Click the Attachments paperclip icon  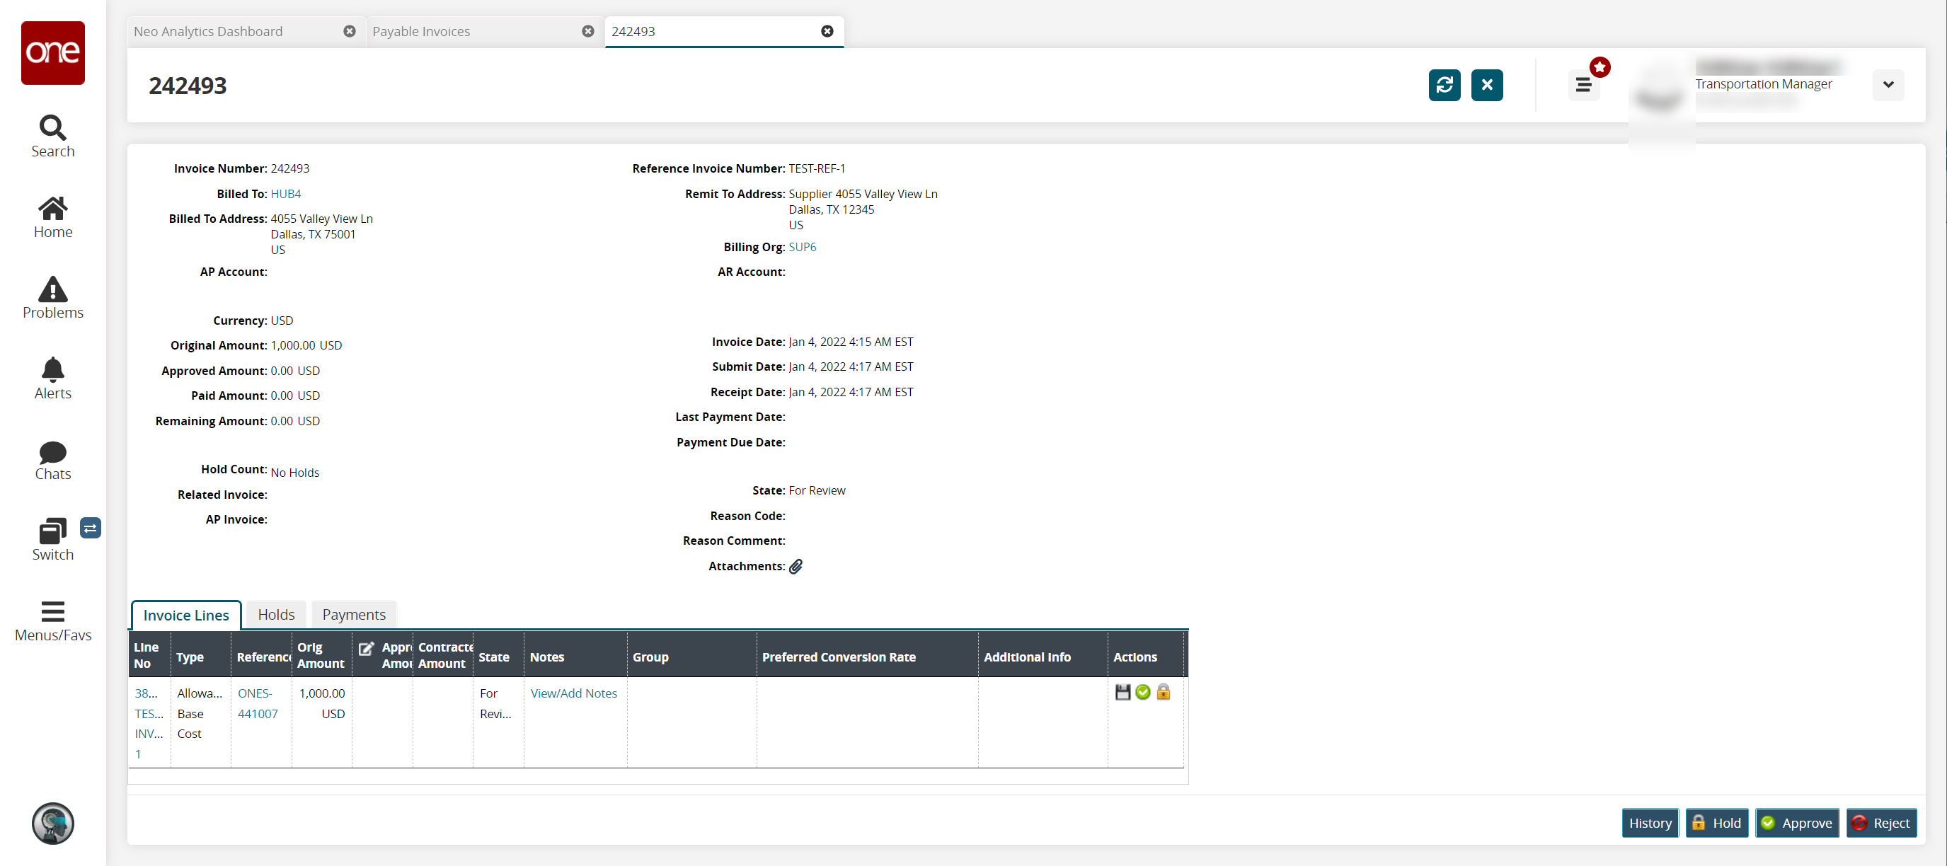coord(796,566)
